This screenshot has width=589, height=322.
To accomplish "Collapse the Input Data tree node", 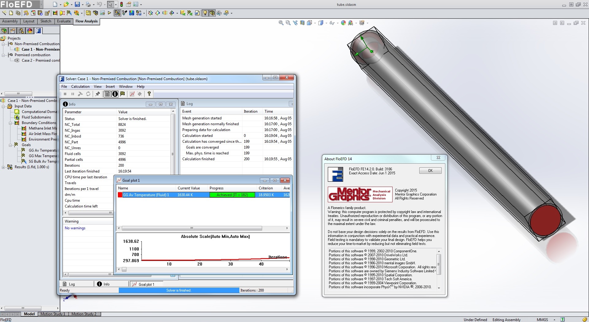I will pyautogui.click(x=3, y=106).
